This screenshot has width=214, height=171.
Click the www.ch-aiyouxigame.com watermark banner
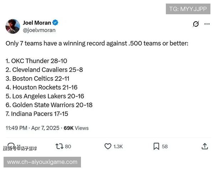point(42,162)
